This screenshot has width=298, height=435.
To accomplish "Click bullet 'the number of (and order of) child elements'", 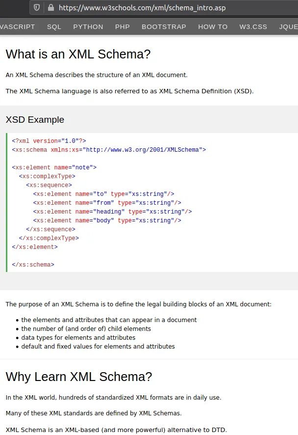I will click(86, 329).
